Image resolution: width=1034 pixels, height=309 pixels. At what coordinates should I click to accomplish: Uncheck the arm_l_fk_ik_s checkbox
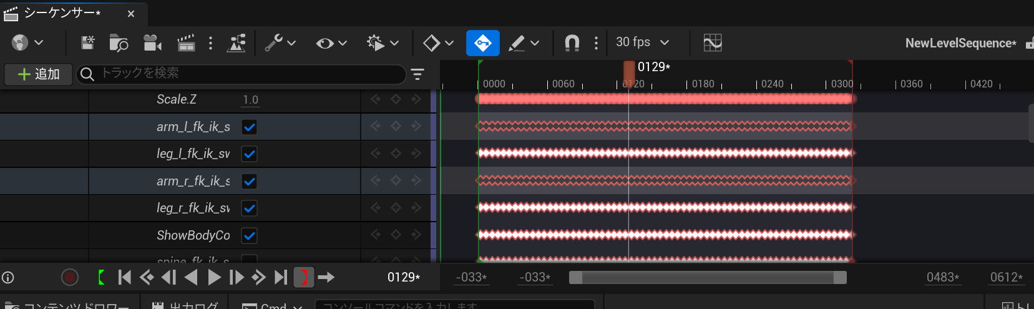249,127
